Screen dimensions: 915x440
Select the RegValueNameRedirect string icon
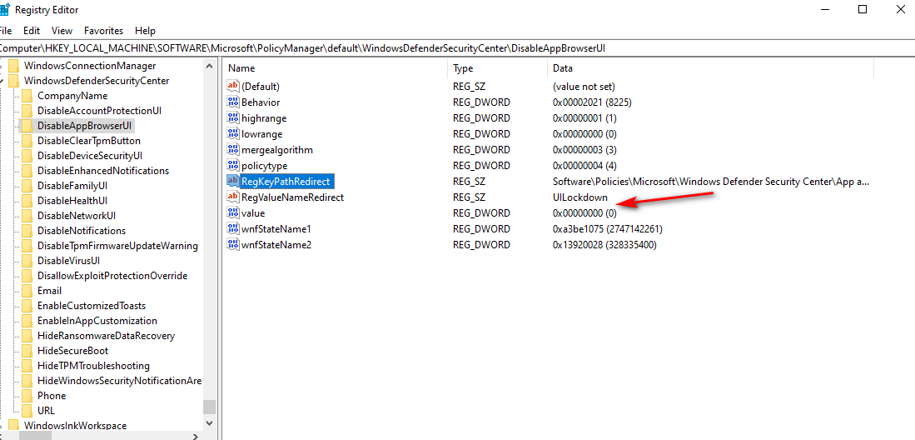pyautogui.click(x=233, y=197)
